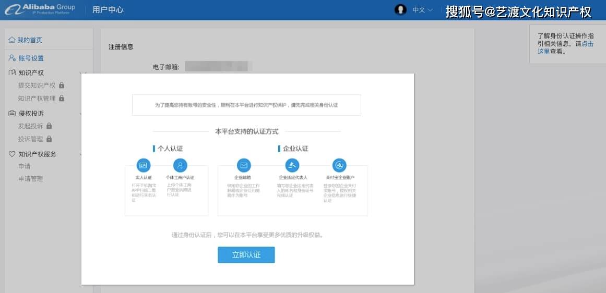Click the 个体工商户认证 person icon
Image resolution: width=606 pixels, height=293 pixels.
(180, 165)
